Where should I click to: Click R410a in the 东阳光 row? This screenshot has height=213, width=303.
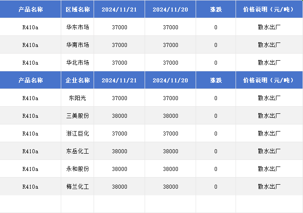point(30,98)
